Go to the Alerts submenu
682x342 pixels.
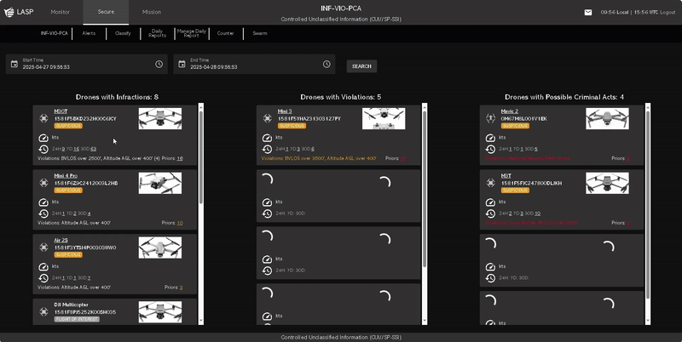click(89, 33)
